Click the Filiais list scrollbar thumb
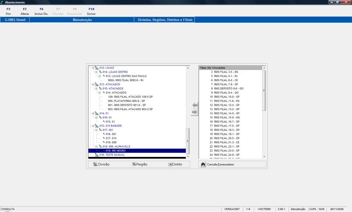The width and height of the screenshot is (352, 212). click(264, 90)
